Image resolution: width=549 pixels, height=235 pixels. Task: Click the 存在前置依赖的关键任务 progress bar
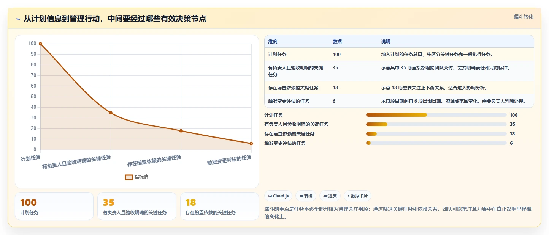tap(436, 133)
